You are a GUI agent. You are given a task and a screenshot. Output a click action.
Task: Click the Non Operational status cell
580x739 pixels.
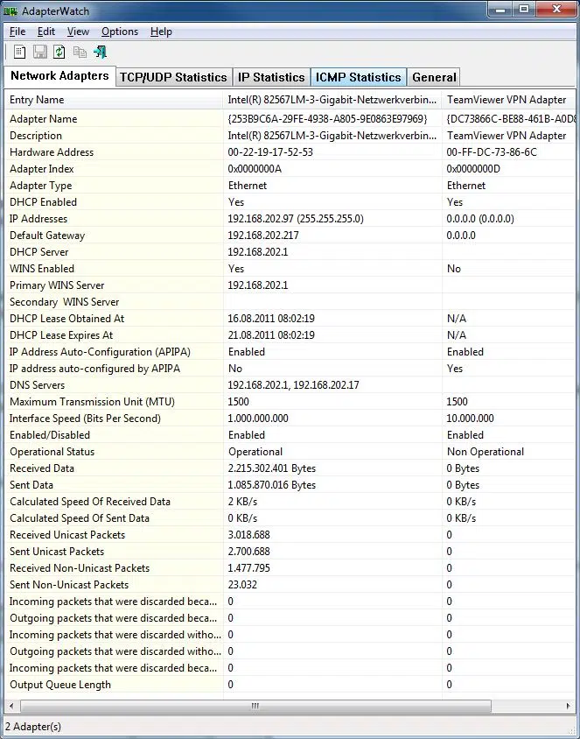(x=486, y=452)
